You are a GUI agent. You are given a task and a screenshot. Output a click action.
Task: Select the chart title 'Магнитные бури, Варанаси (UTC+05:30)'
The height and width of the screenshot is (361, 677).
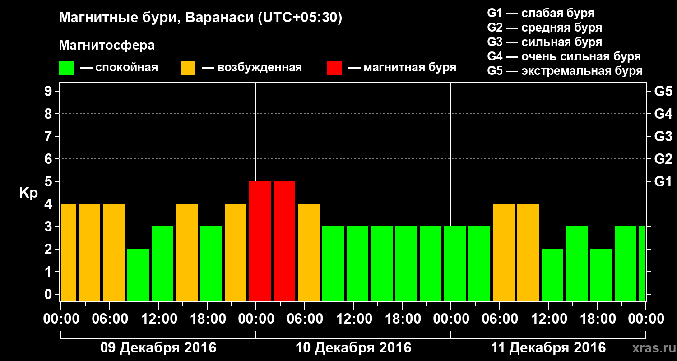(x=200, y=18)
